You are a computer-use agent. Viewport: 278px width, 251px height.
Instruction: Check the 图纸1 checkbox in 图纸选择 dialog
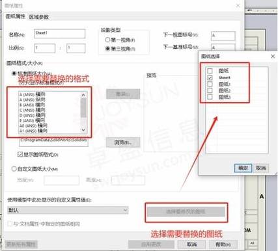pyautogui.click(x=210, y=84)
